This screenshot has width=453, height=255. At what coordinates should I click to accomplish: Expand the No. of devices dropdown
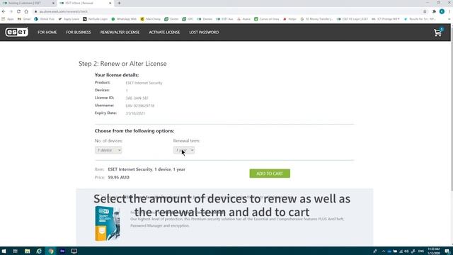108,150
